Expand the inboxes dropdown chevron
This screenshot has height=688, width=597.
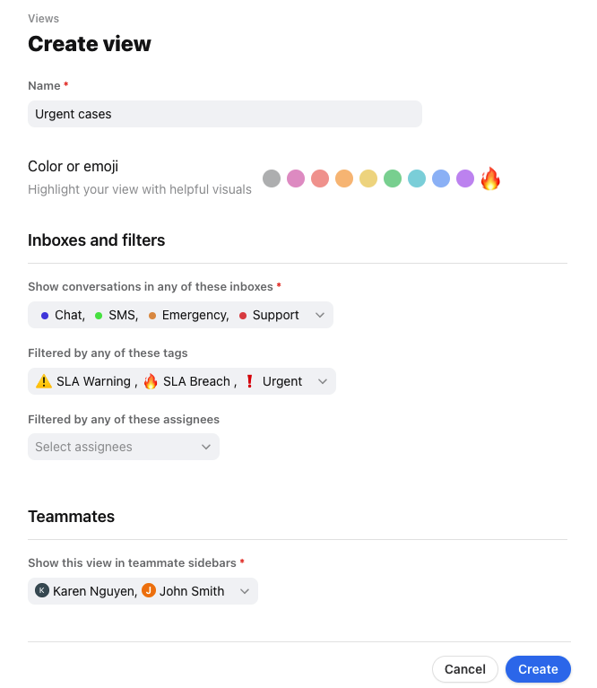320,315
